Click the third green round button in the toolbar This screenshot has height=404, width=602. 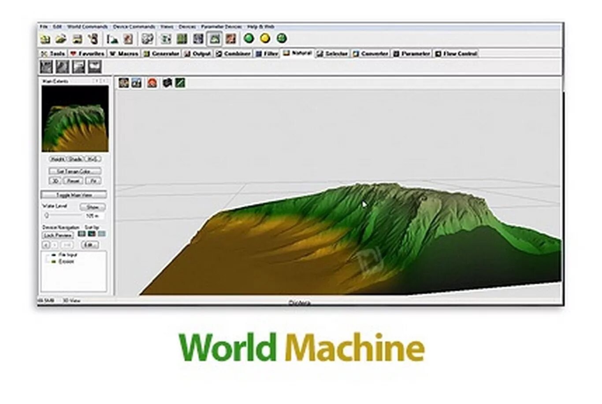(282, 39)
